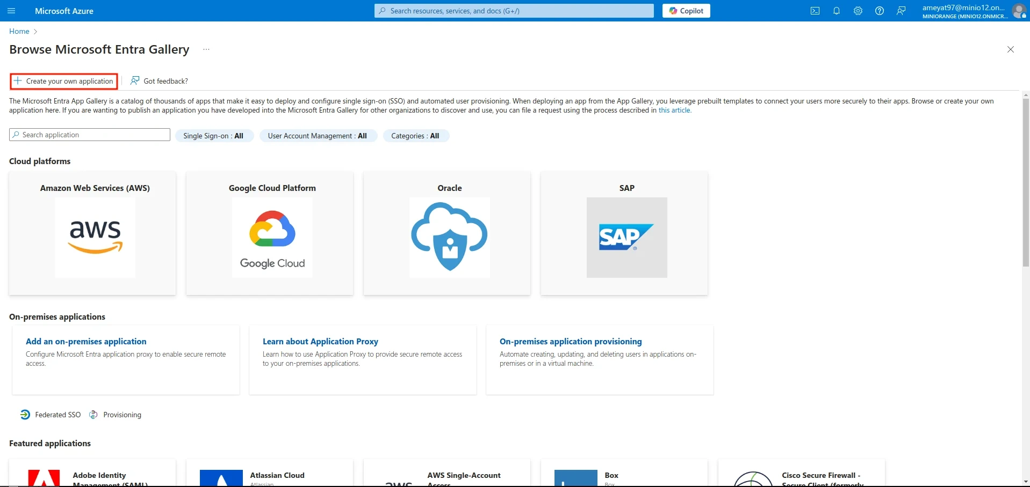The image size is (1030, 487).
Task: Toggle the Got feedback? option
Action: pyautogui.click(x=159, y=81)
